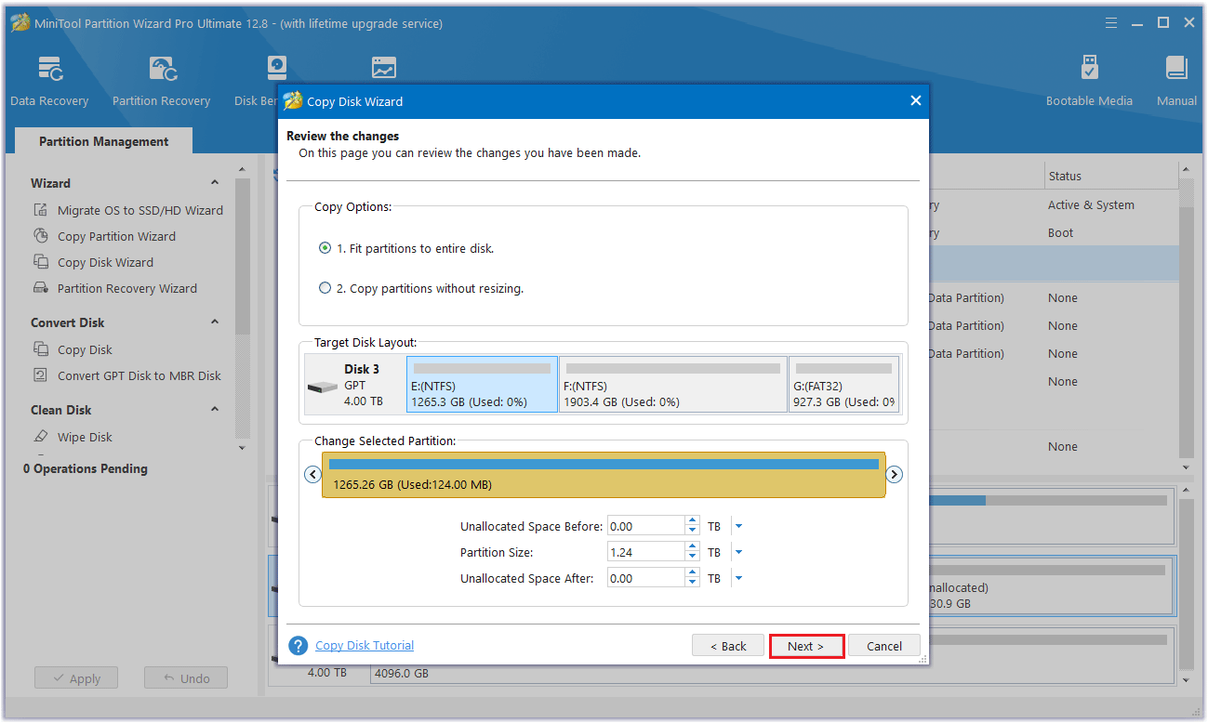Screen dimensions: 1208x723
Task: Open Data Recovery tool in toolbar
Action: (x=49, y=81)
